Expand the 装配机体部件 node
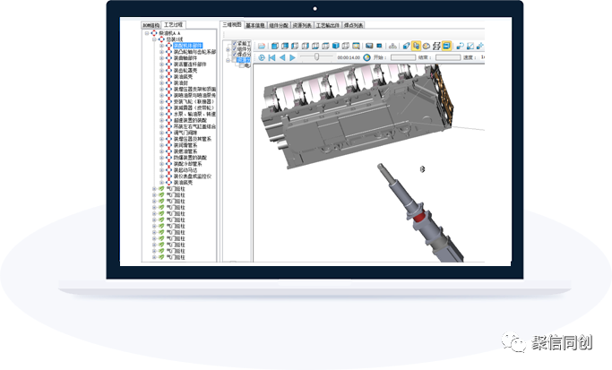The image size is (612, 370). point(161,46)
